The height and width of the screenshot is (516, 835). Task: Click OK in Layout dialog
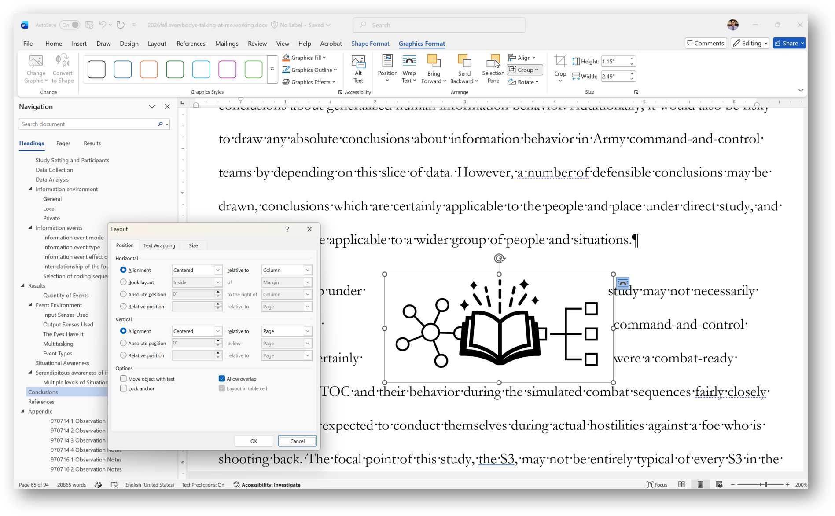pyautogui.click(x=254, y=441)
